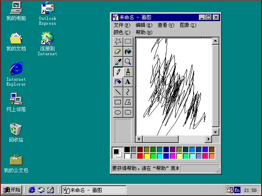Screen dimensions: 262x196
Task: Select the My Documents folder icon
Action: (16, 42)
